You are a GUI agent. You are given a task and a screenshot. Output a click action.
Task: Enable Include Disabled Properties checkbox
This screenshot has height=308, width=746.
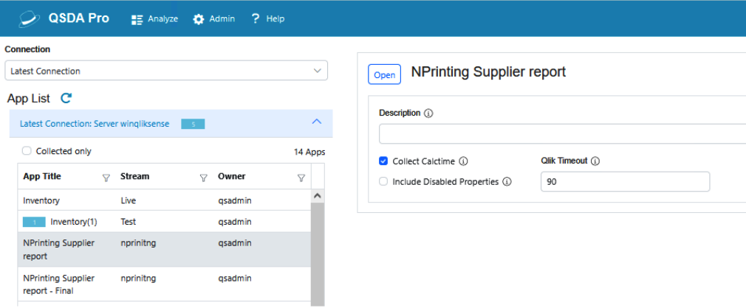383,181
